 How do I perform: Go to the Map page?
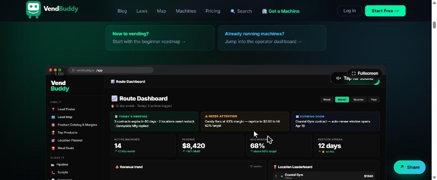coord(161,11)
